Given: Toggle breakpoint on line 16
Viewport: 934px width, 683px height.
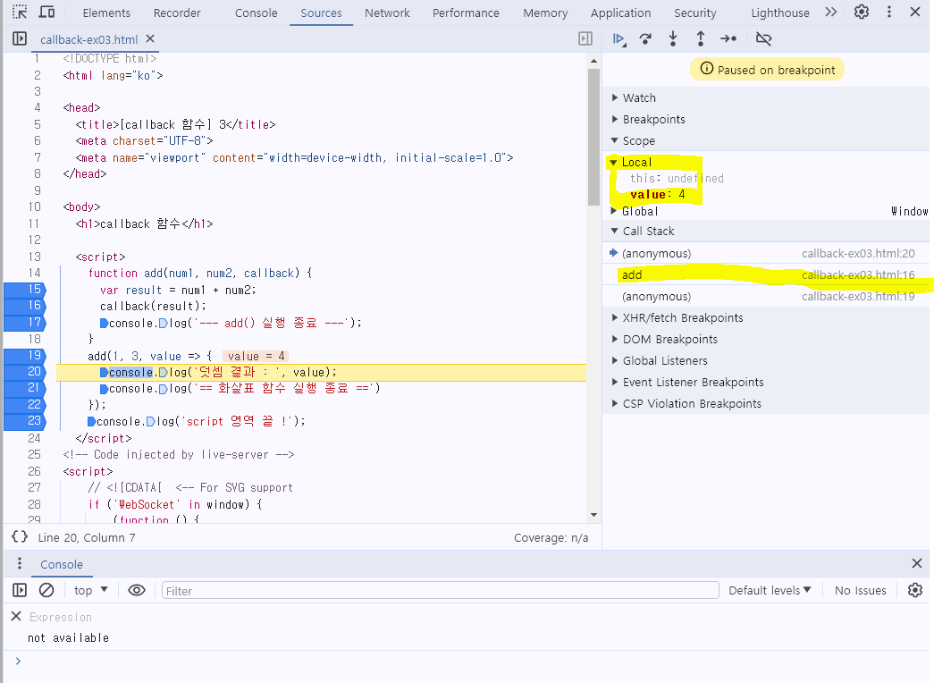Looking at the screenshot, I should [x=25, y=306].
